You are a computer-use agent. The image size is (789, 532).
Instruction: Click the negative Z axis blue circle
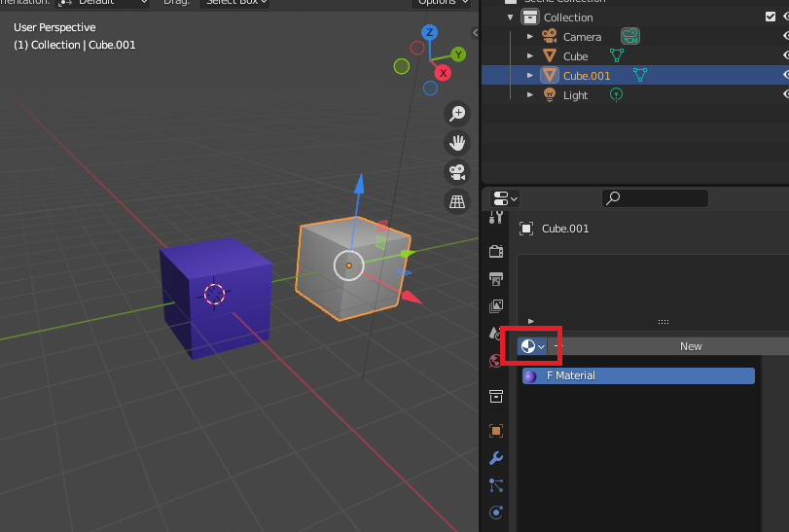point(430,89)
